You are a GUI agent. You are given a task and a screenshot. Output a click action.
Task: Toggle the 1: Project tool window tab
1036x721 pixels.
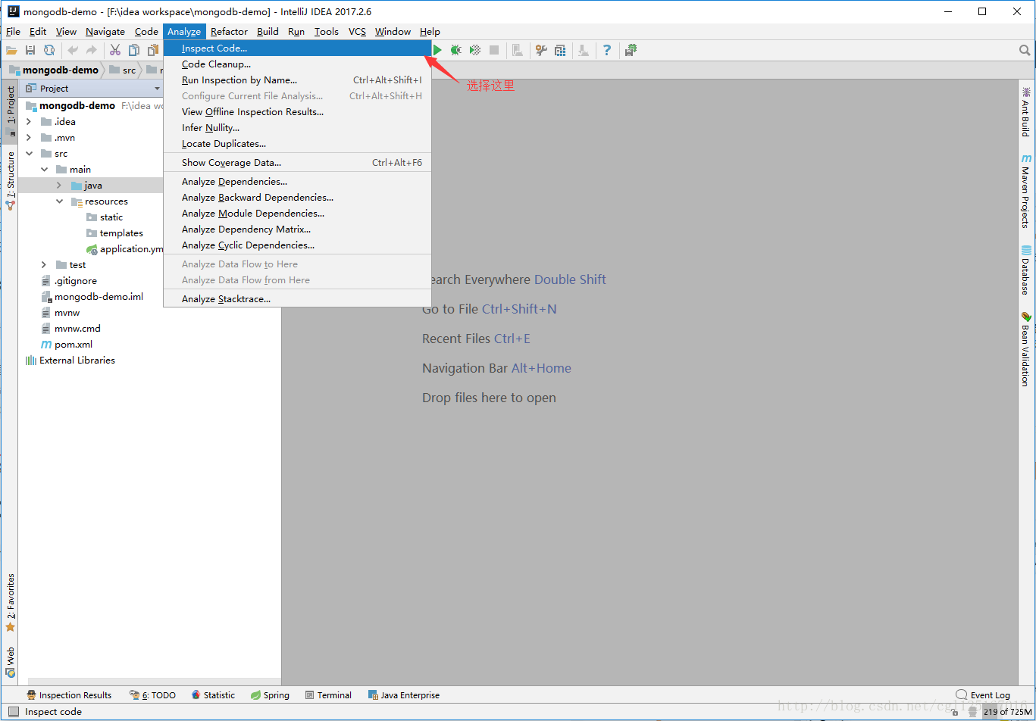pyautogui.click(x=11, y=110)
